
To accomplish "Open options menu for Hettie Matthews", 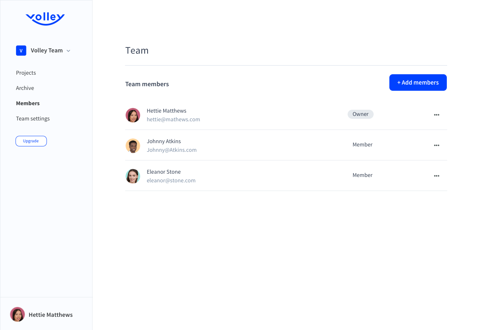I will 436,115.
